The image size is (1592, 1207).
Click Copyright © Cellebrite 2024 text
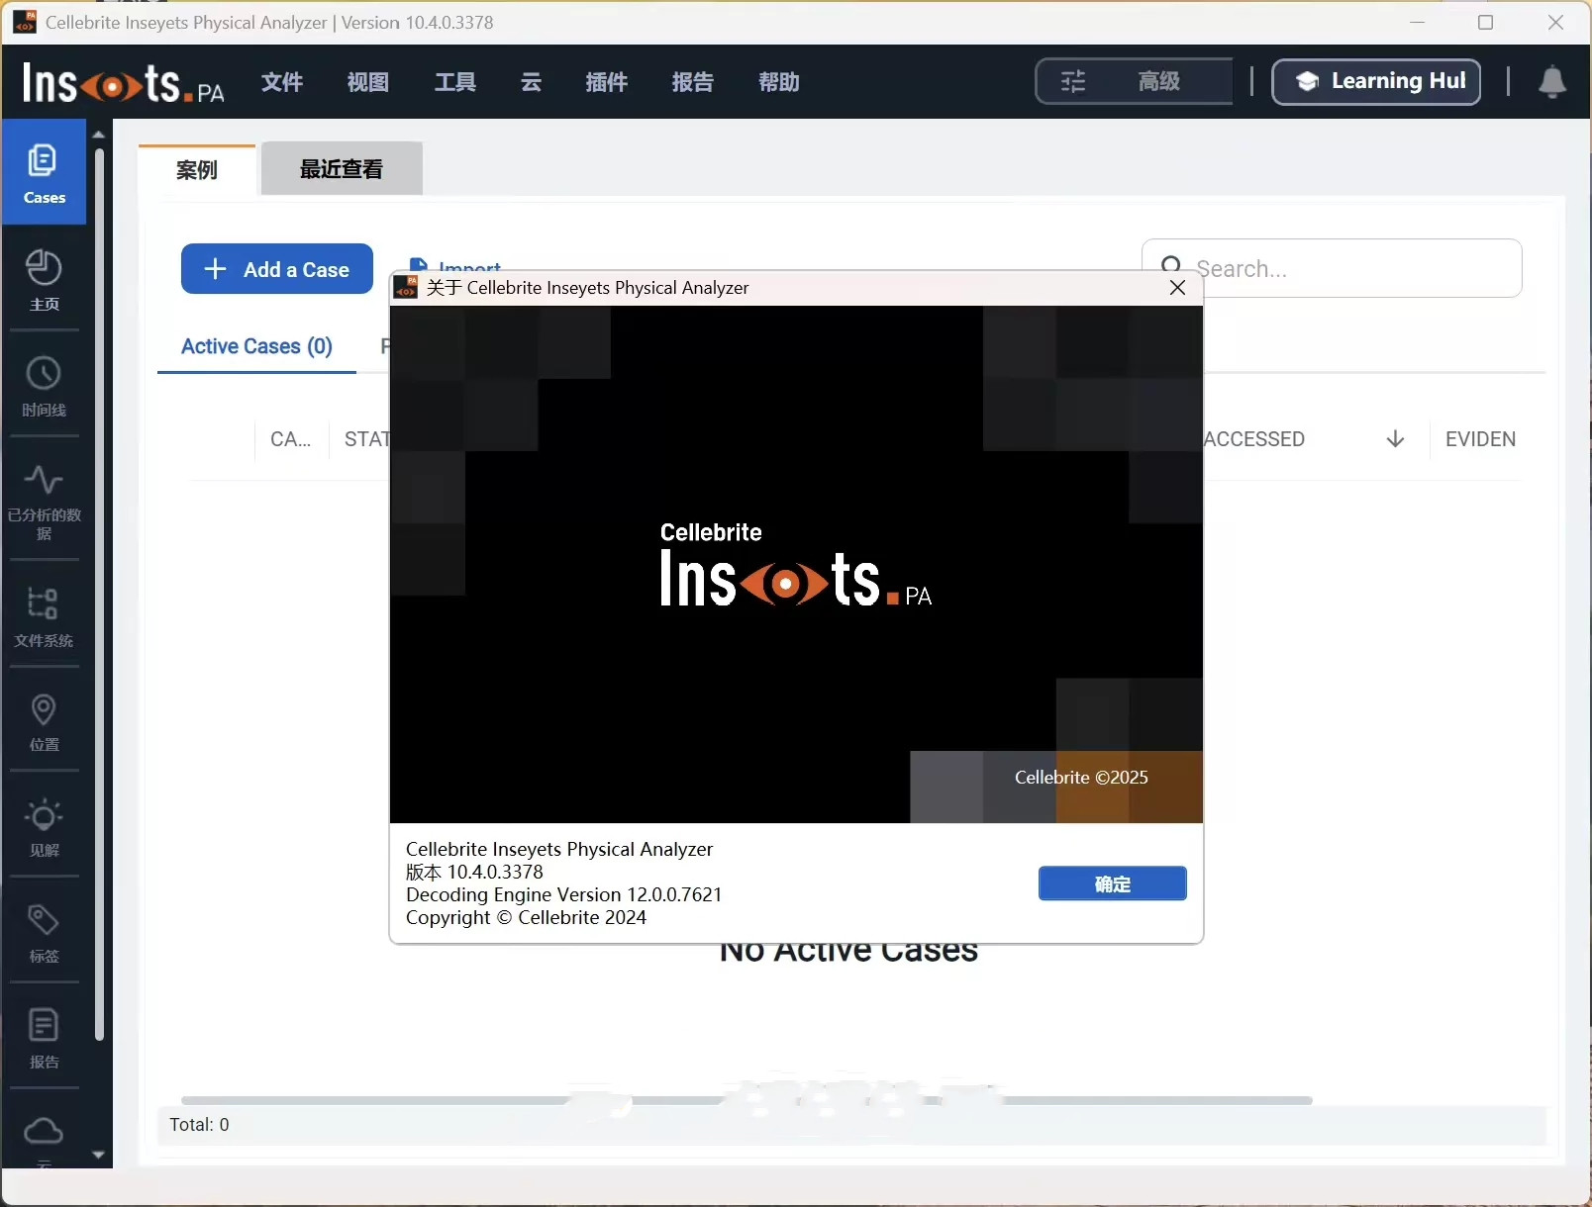point(526,917)
